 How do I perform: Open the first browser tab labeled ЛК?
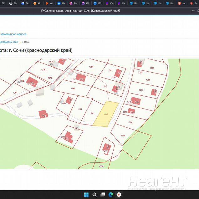pos(3,3)
